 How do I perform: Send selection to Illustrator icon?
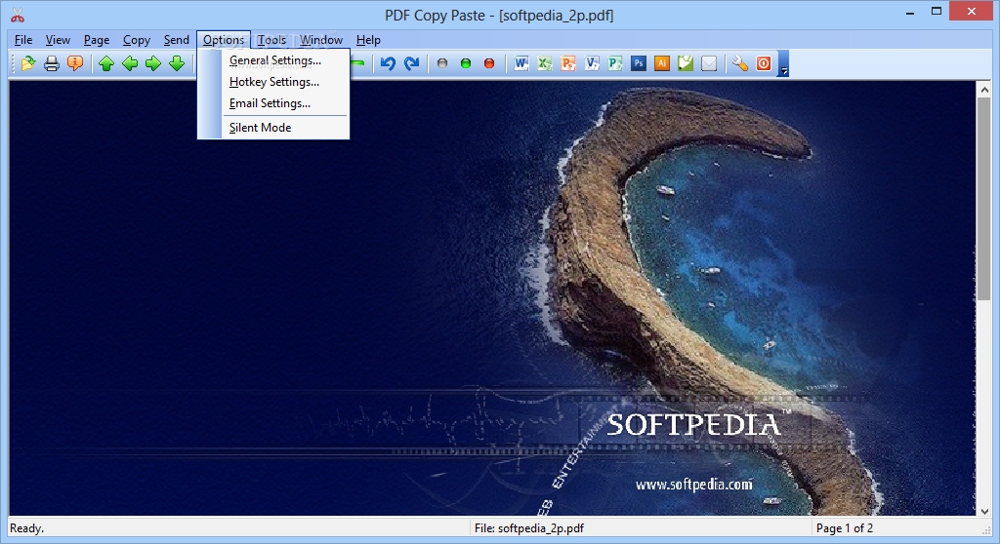pos(662,63)
